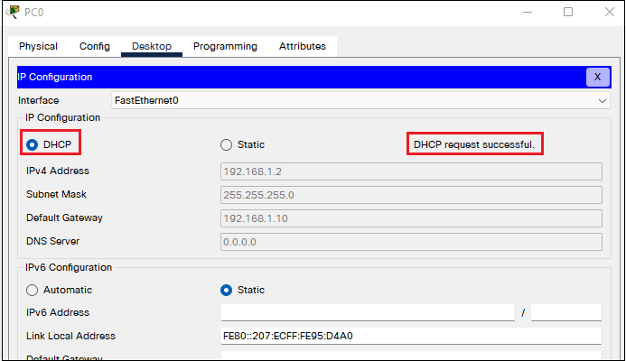The width and height of the screenshot is (626, 361).
Task: Select the Desktop tab
Action: tap(152, 46)
